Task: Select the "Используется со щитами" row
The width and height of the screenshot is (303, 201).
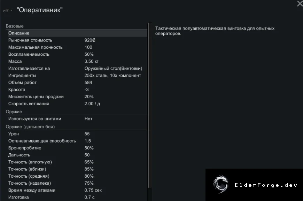Action: click(76, 119)
